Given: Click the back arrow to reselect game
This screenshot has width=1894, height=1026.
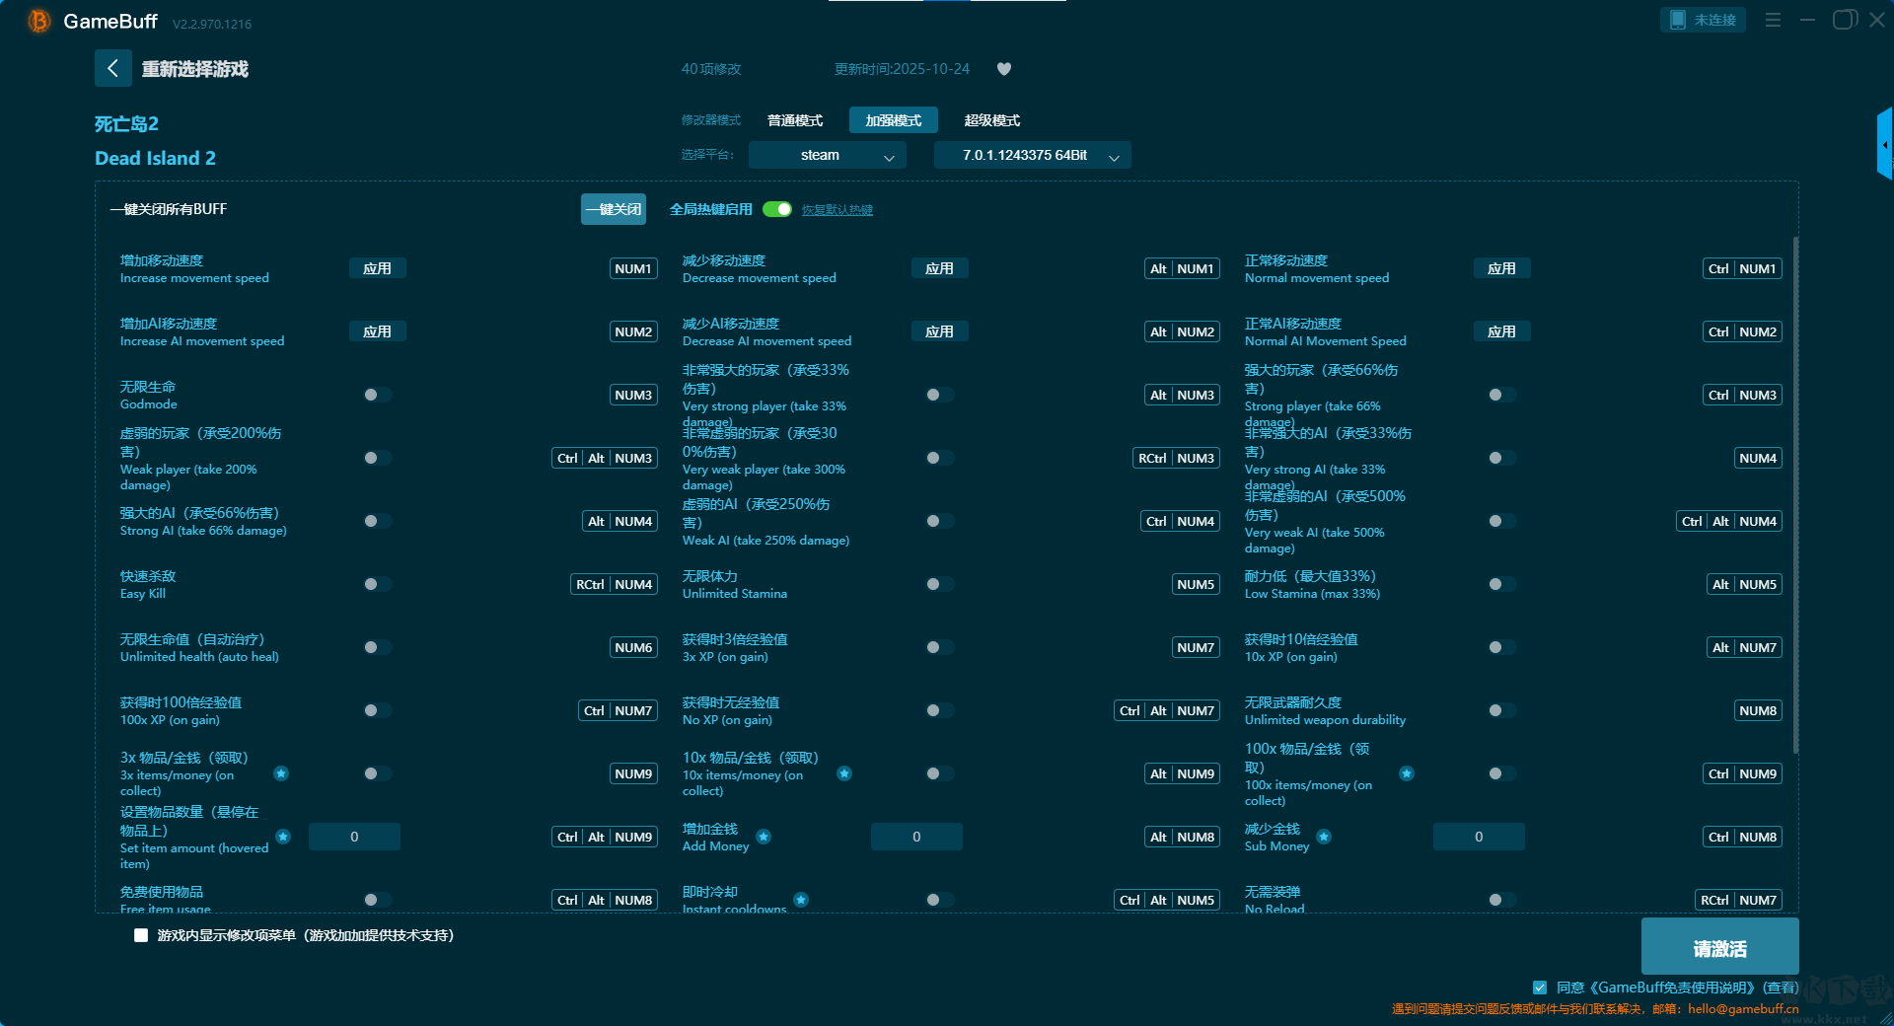Looking at the screenshot, I should coord(112,68).
